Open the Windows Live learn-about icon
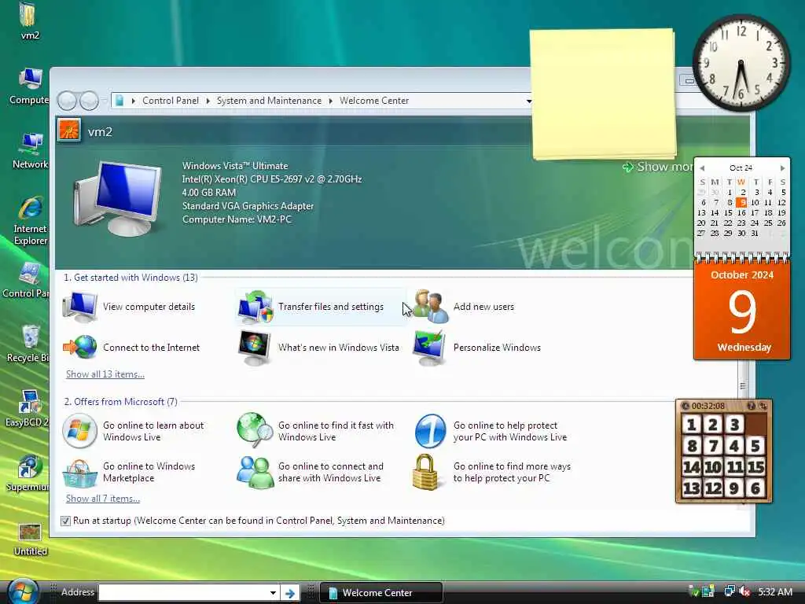The image size is (805, 604). (79, 431)
